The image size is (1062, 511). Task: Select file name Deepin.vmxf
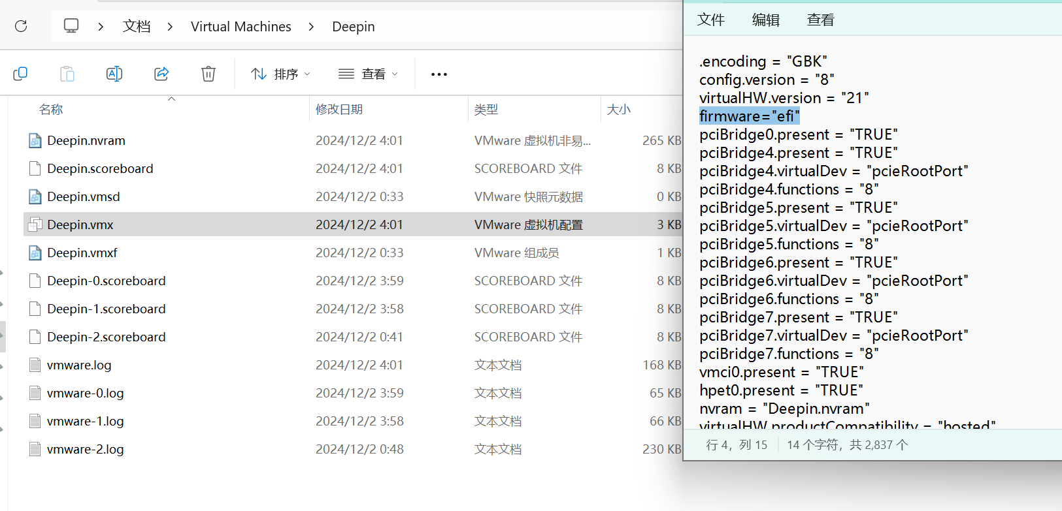pos(82,253)
